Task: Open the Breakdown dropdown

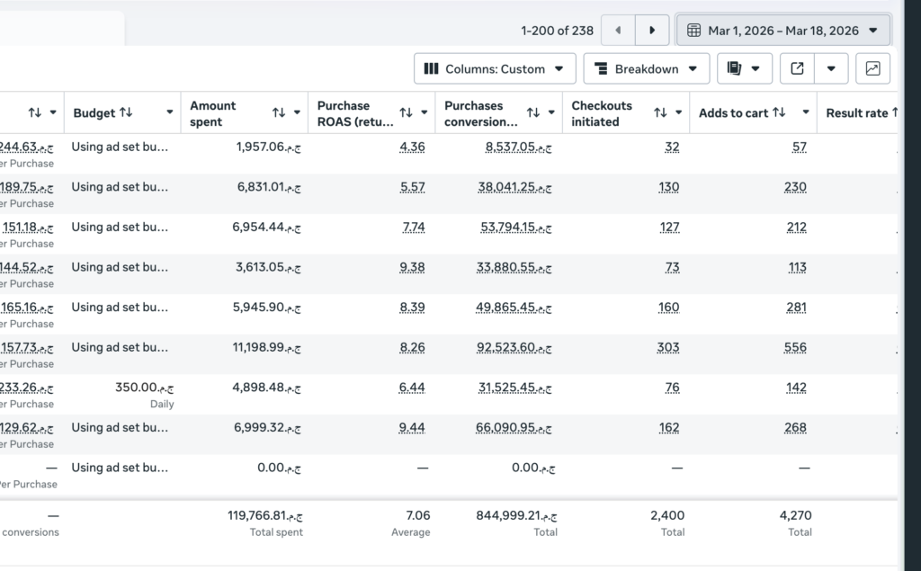Action: (646, 68)
